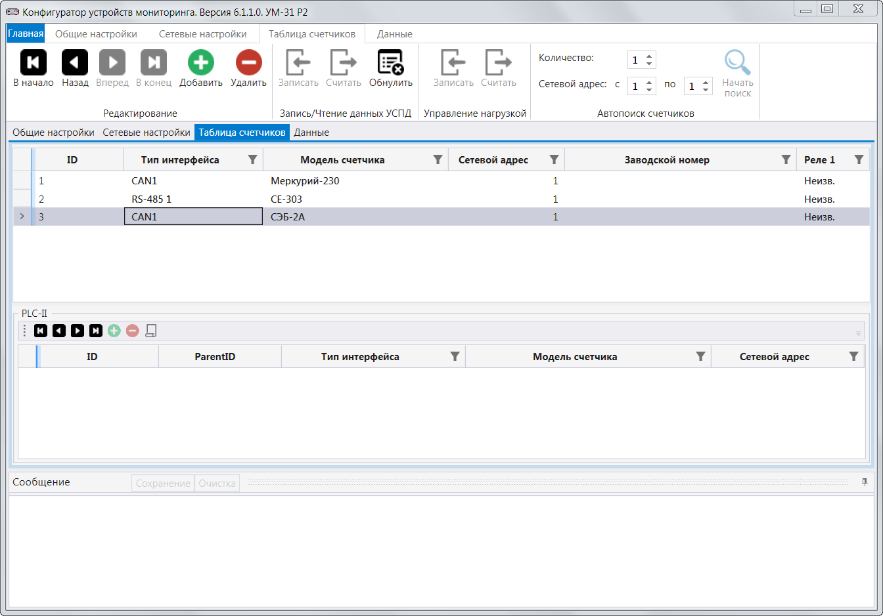Image resolution: width=883 pixels, height=616 pixels.
Task: Open filter on Заводской номер column
Action: click(x=786, y=159)
